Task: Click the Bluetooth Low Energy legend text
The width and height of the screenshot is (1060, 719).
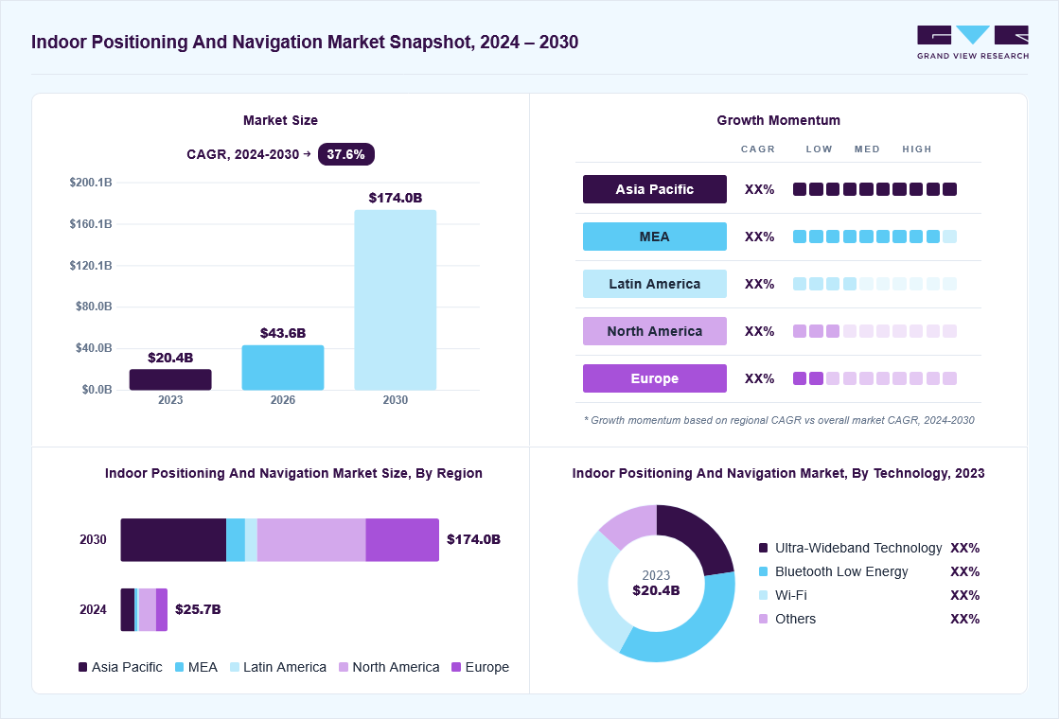Action: 841,571
